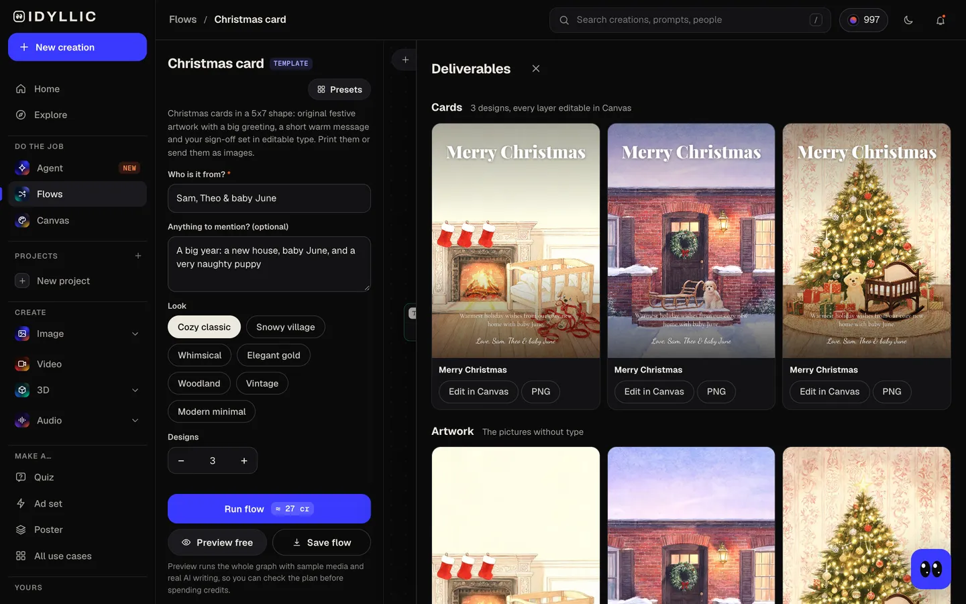Open the Home page
The image size is (966, 604).
click(77, 89)
